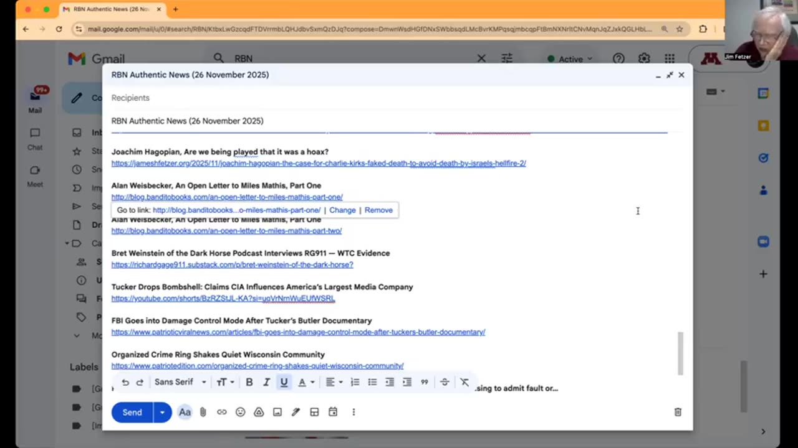Bookmark this page with the star icon

pyautogui.click(x=680, y=29)
